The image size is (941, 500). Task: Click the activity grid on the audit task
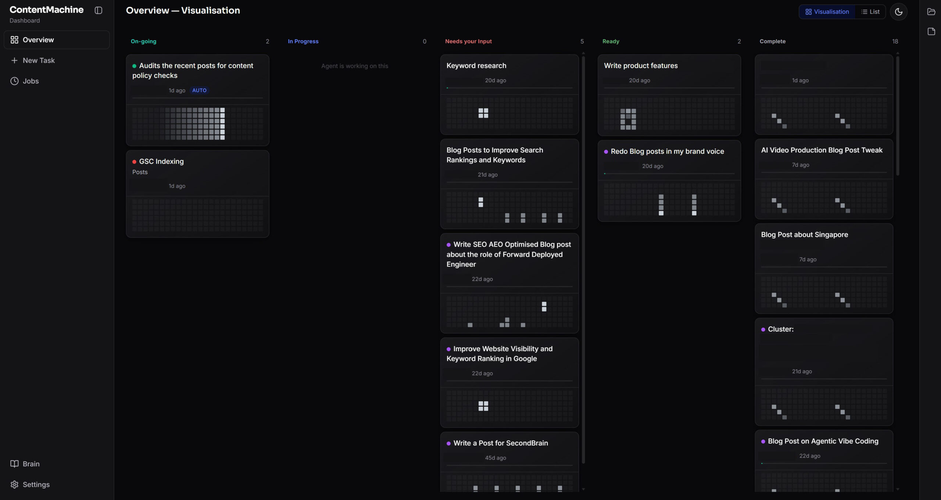197,124
